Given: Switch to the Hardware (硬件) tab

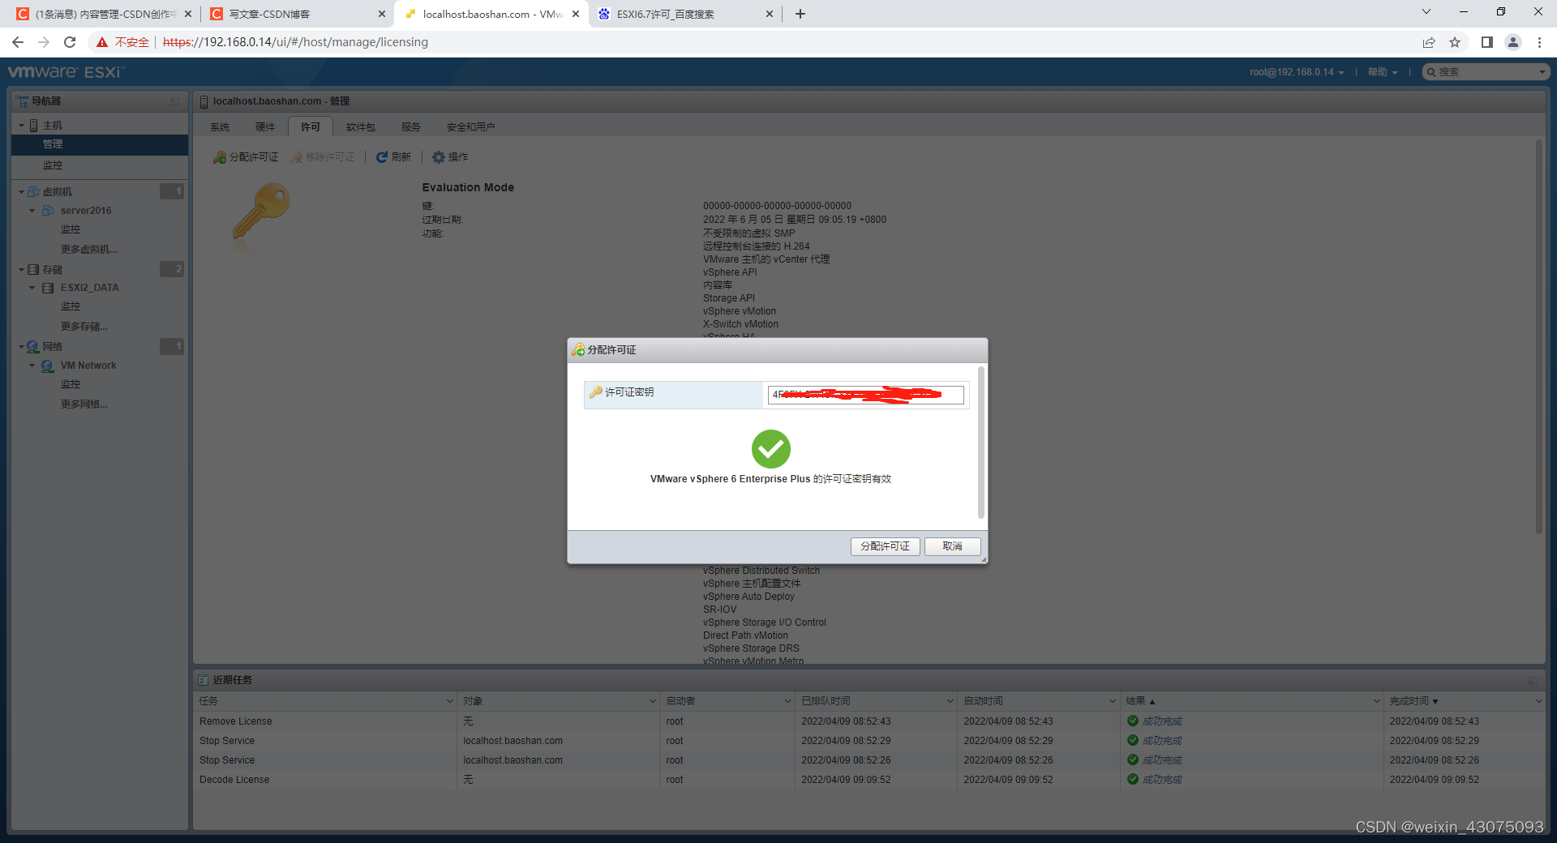Looking at the screenshot, I should click(265, 127).
